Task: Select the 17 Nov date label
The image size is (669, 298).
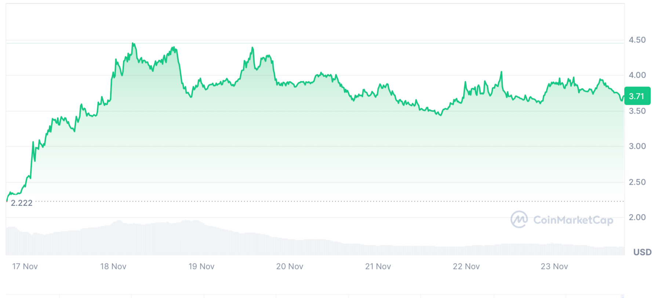Action: (25, 266)
